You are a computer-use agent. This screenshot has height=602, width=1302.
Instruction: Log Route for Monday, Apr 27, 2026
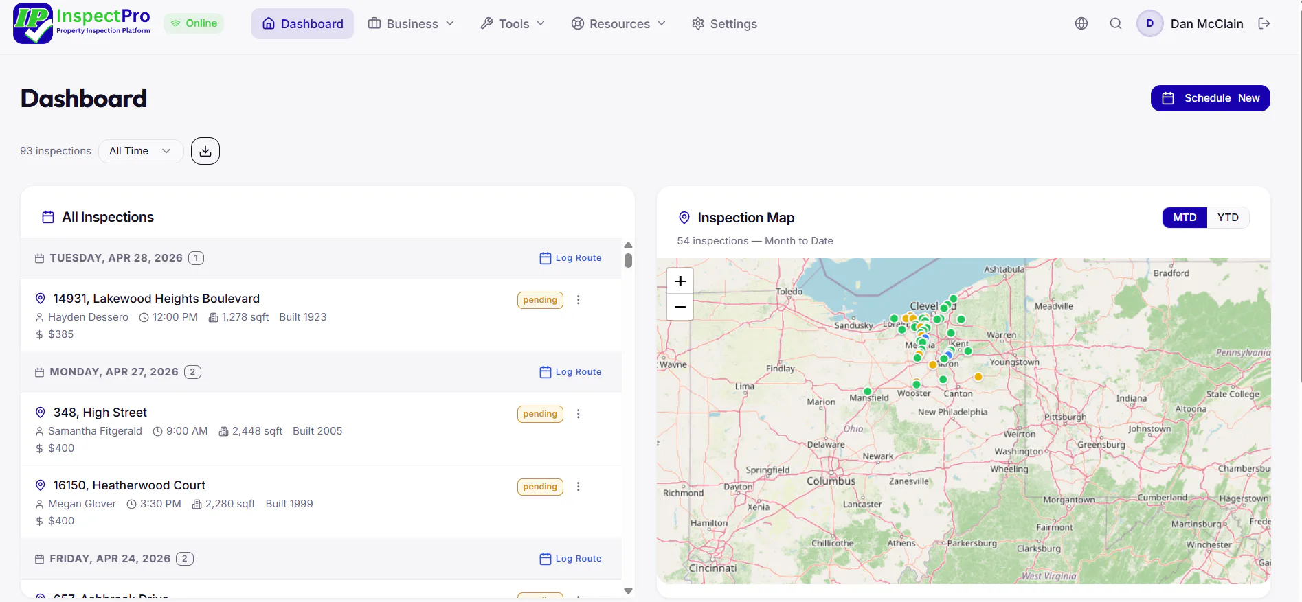(570, 372)
